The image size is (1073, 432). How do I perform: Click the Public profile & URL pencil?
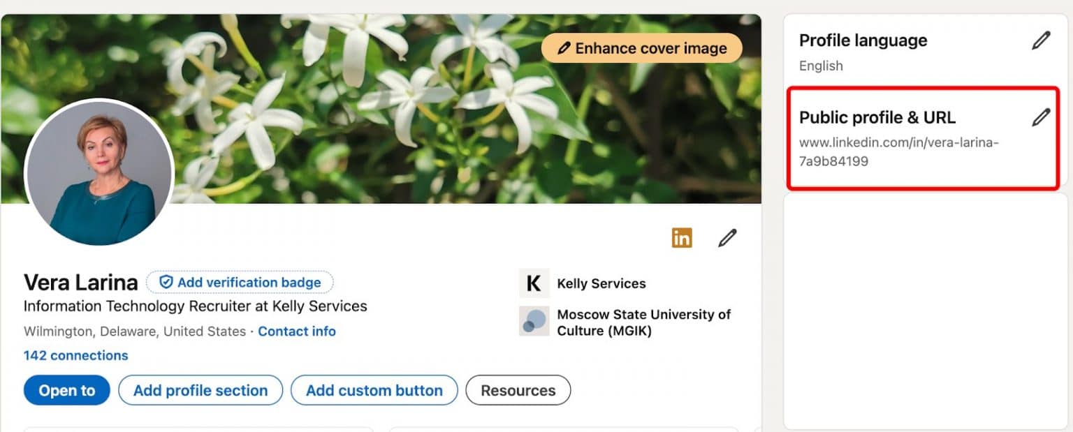coord(1041,117)
